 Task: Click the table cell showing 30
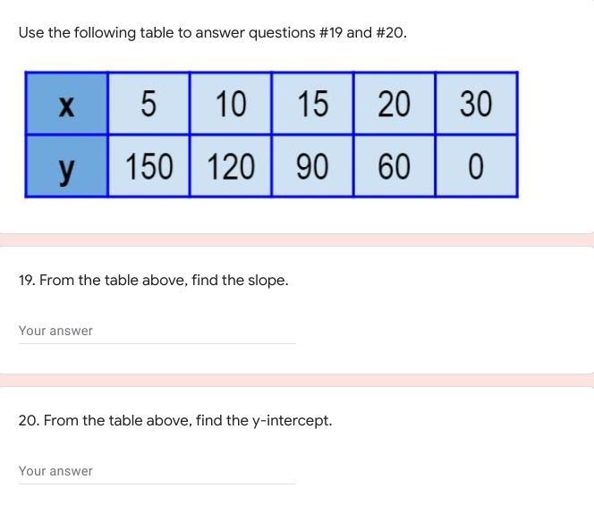tap(476, 105)
